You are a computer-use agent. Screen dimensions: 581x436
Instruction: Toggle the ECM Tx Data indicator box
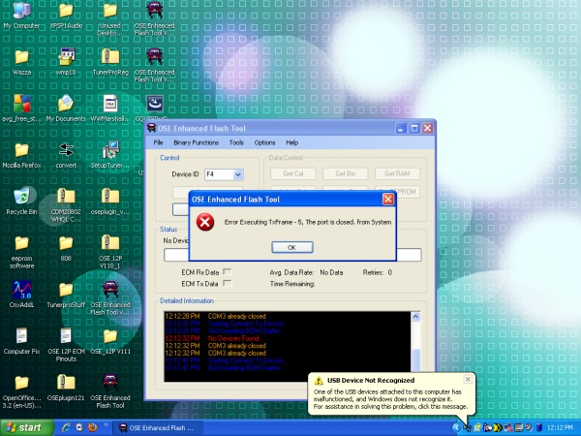tap(228, 283)
